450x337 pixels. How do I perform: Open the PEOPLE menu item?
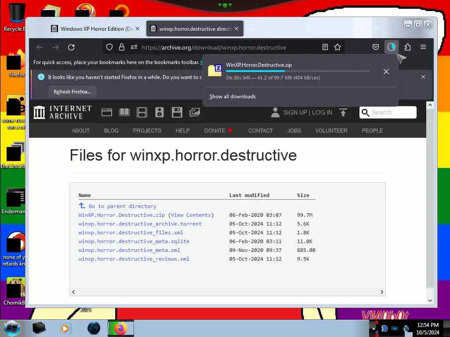click(x=373, y=130)
